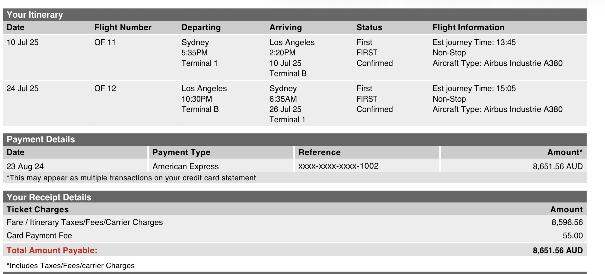The image size is (605, 274).
Task: Click the Total Amount Payable label
Action: 52,250
